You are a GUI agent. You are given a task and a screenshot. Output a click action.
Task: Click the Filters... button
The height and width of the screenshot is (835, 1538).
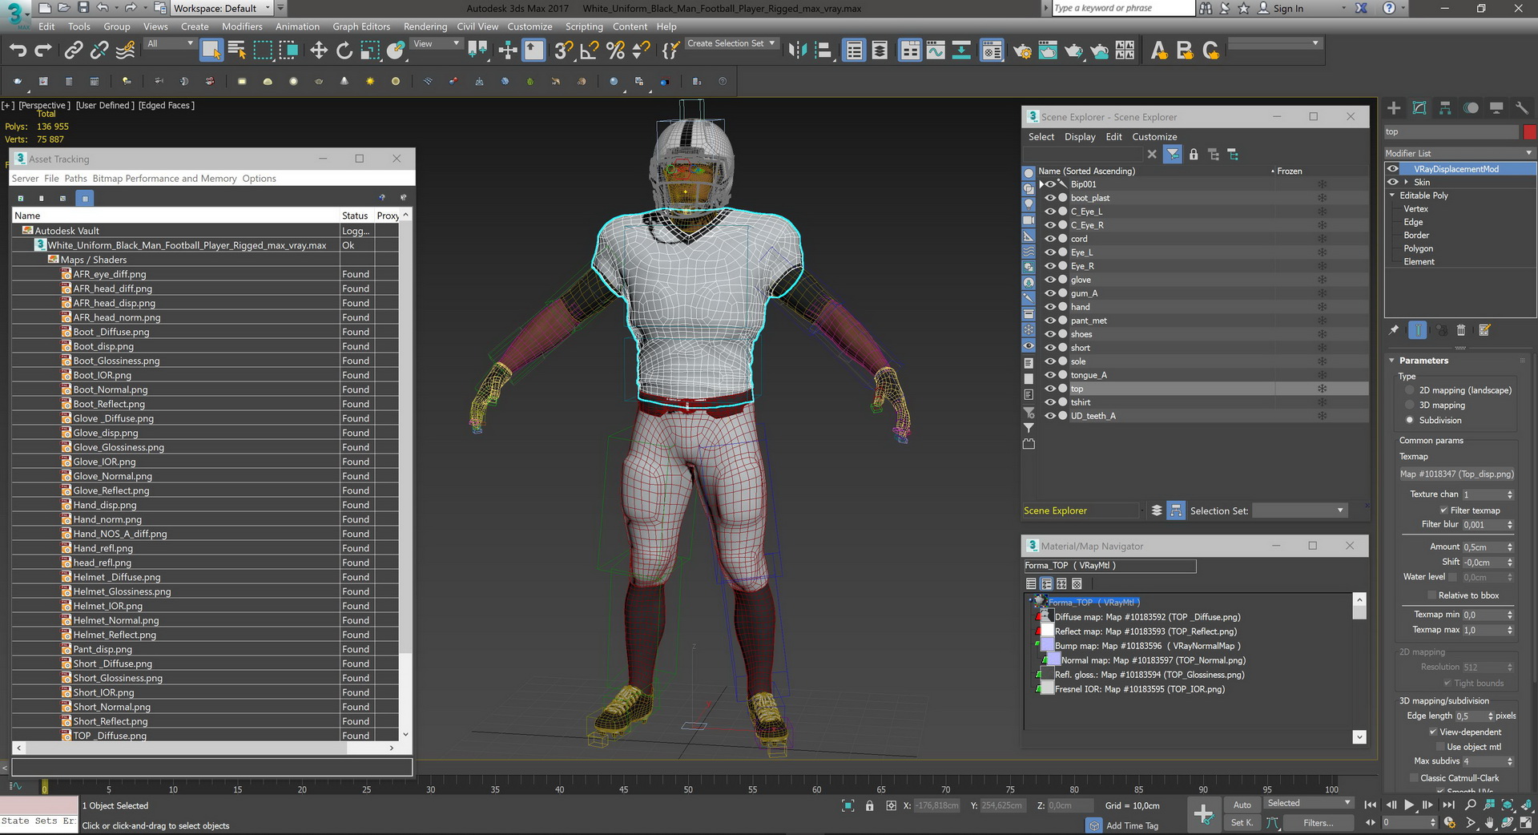[1318, 823]
